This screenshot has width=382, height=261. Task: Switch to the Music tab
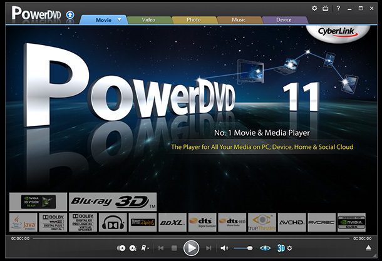pos(239,20)
